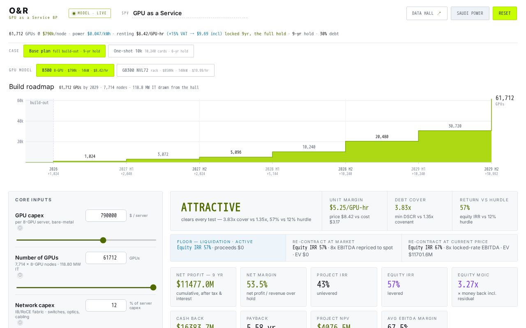
Task: Select Re-contract at current price scenario
Action: (x=459, y=248)
